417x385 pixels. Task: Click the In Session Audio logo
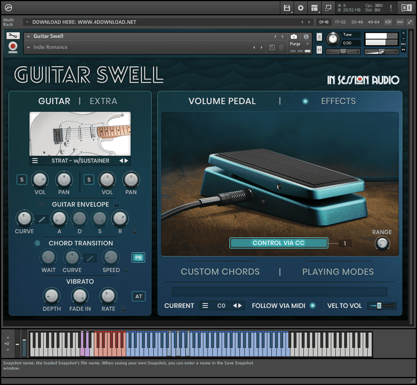(x=363, y=80)
